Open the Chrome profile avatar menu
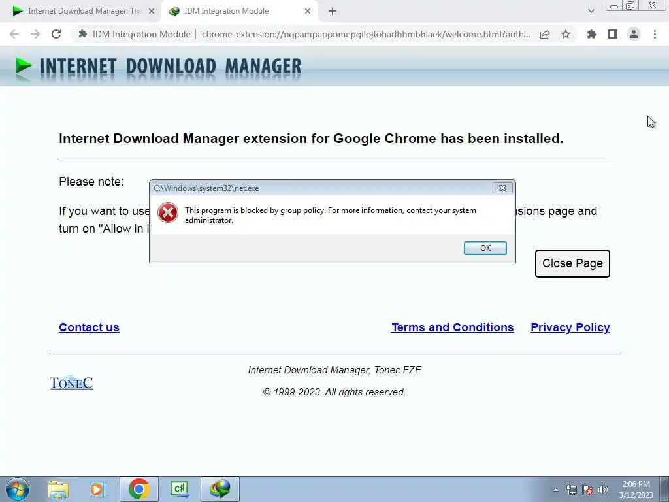This screenshot has height=502, width=669. click(x=634, y=34)
